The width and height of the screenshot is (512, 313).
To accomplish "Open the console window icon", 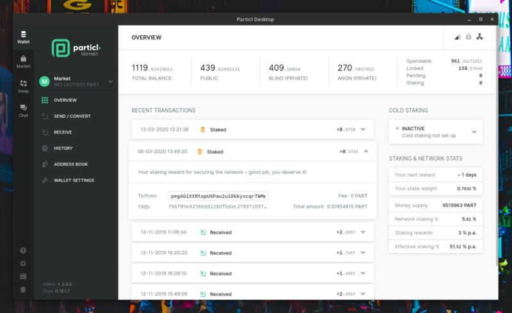I will (x=23, y=277).
